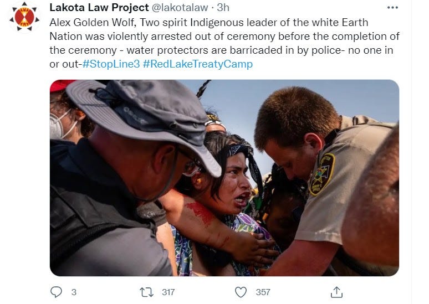
Task: Click the Lakota Law Project display name
Action: tap(99, 8)
